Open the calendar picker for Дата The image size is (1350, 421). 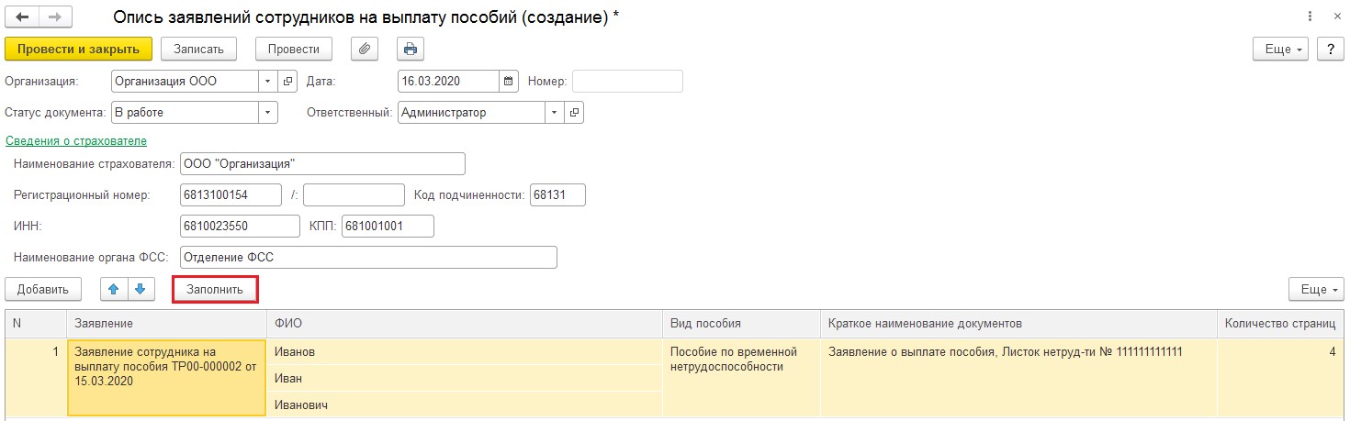click(x=508, y=81)
